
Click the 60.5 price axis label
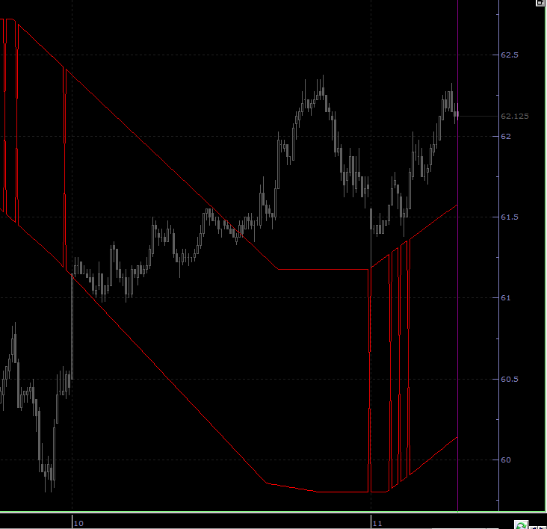pos(510,380)
